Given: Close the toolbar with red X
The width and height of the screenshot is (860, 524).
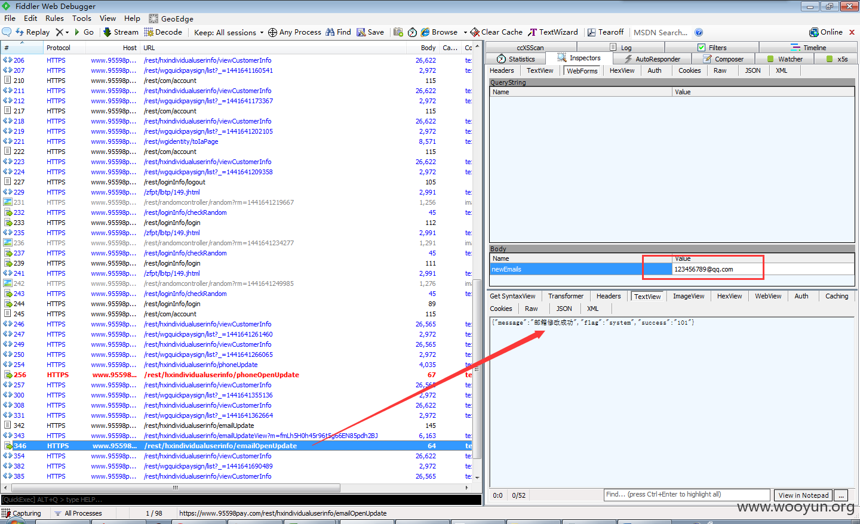Looking at the screenshot, I should coord(852,32).
